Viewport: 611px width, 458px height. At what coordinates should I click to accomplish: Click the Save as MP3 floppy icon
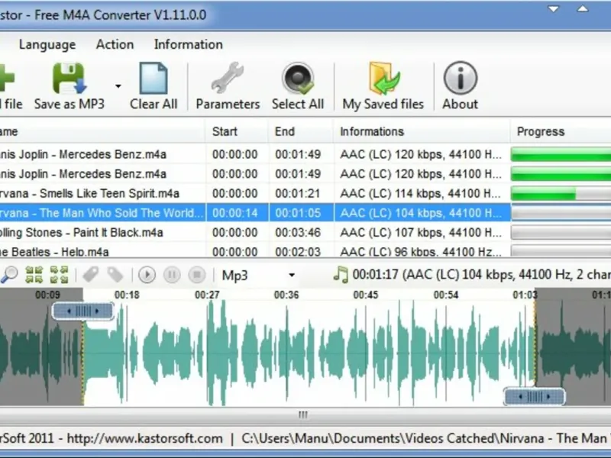pos(69,79)
